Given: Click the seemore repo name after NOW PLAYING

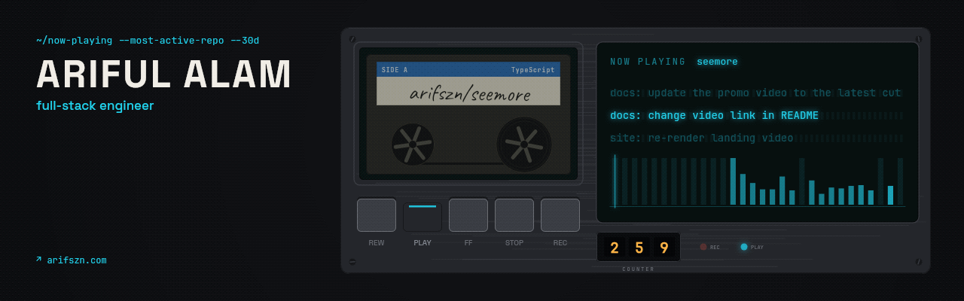Looking at the screenshot, I should click(717, 62).
